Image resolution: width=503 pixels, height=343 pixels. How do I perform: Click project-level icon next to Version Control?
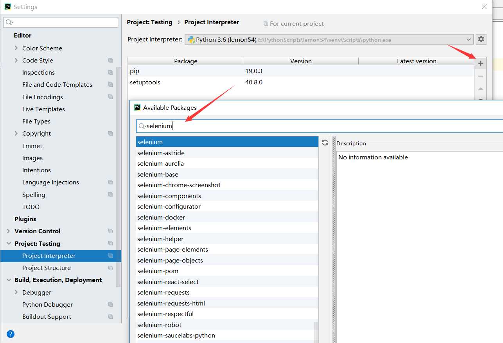[111, 231]
